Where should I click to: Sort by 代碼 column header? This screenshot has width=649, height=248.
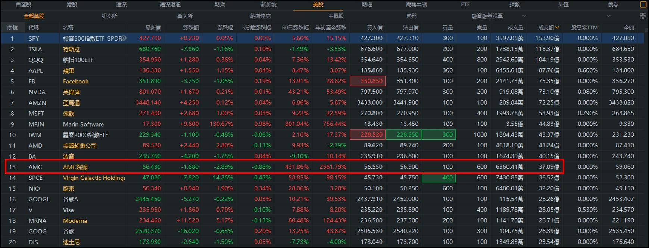[x=34, y=28]
